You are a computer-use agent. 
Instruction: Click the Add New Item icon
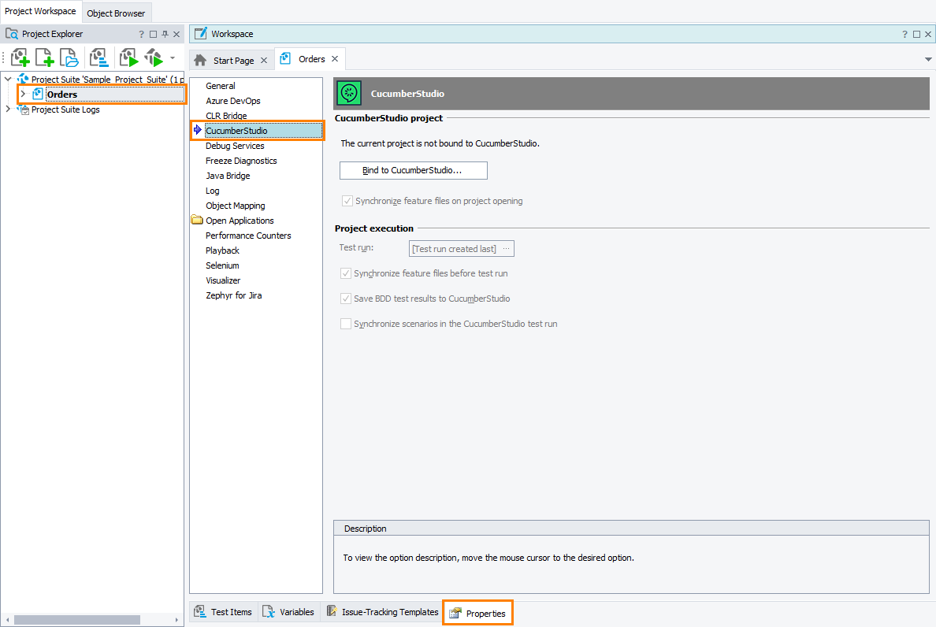(x=45, y=58)
